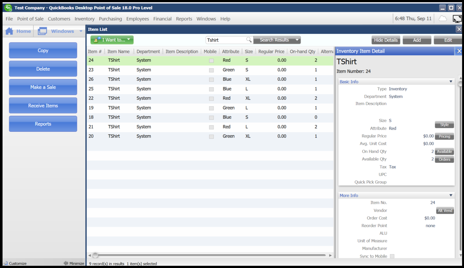The image size is (464, 268).
Task: Click the cloud status icon
Action: [442, 19]
